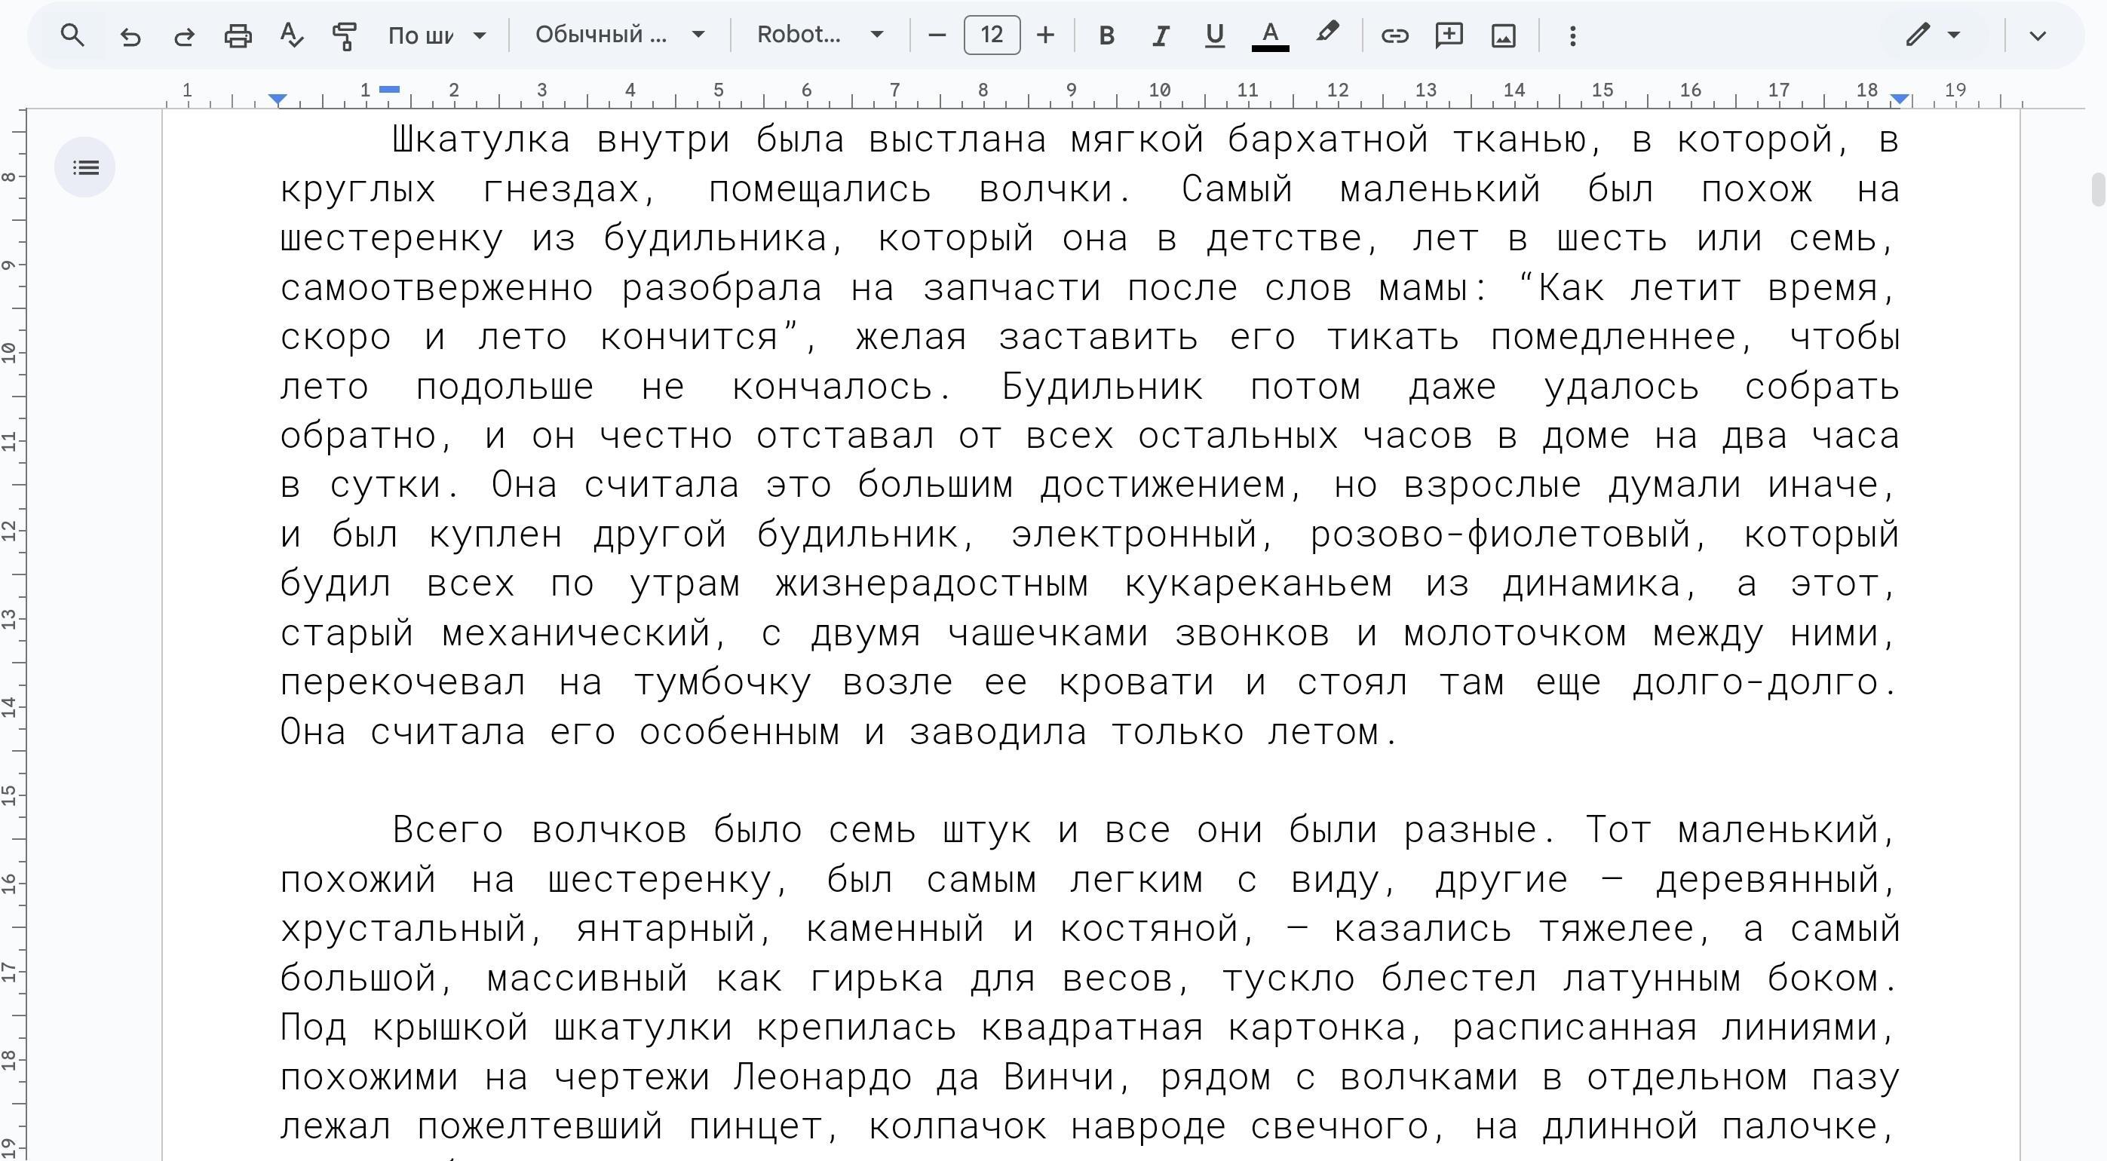
Task: Open the paragraph style dropdown 'Обычный'
Action: click(x=619, y=35)
